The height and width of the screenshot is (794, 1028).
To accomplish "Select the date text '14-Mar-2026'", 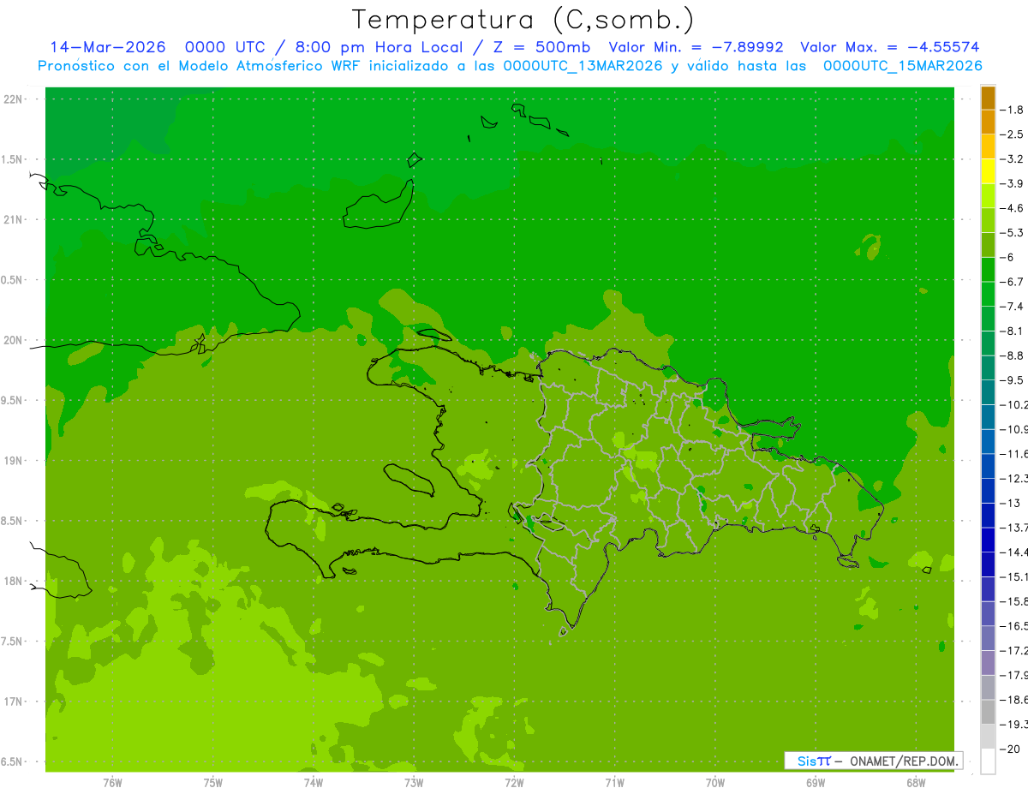I will (107, 47).
